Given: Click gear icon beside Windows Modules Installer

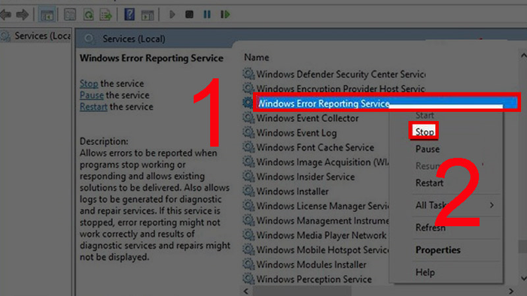Looking at the screenshot, I should coord(248,264).
